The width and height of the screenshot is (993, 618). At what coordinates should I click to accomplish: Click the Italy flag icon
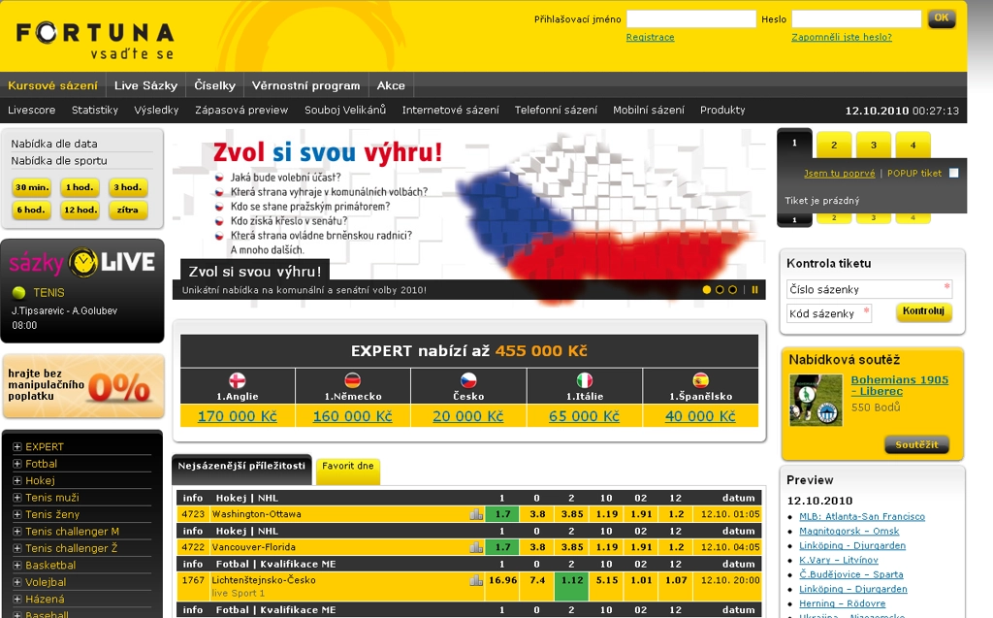[585, 380]
